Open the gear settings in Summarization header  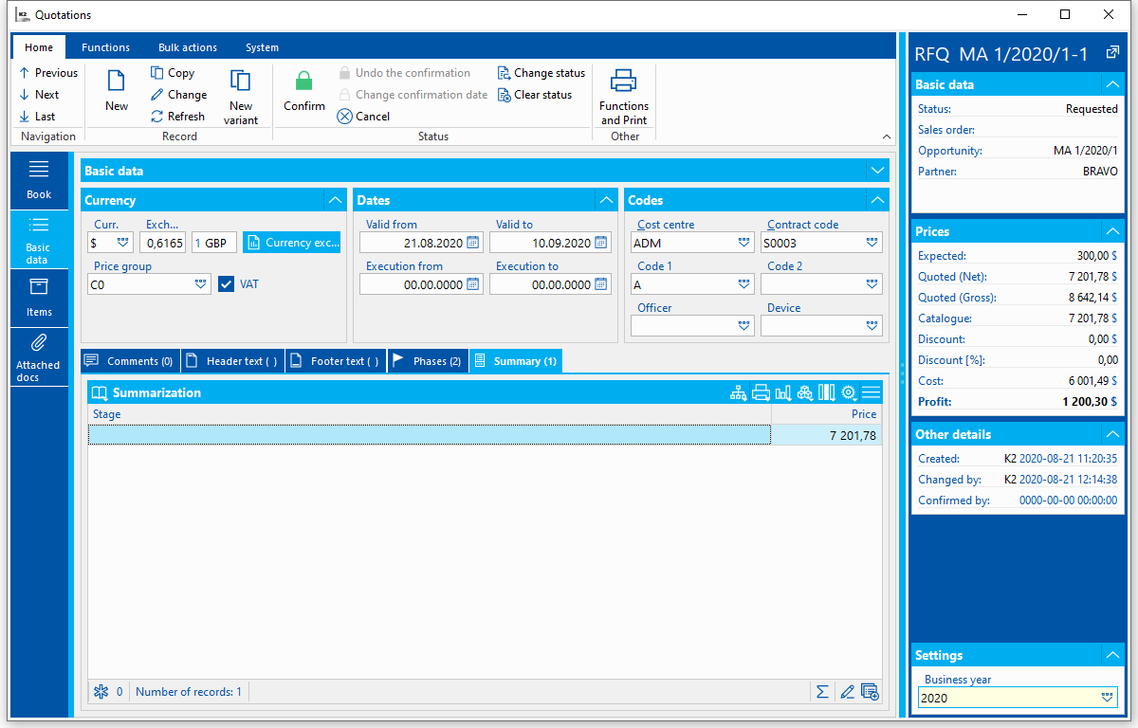click(849, 392)
